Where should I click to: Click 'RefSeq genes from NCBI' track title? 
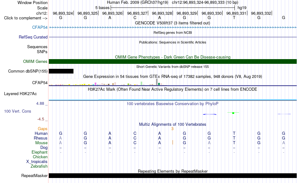click(173, 33)
